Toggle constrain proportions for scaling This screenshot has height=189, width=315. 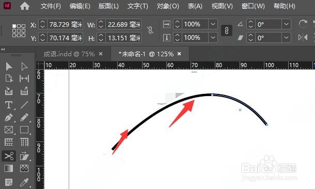(x=227, y=30)
